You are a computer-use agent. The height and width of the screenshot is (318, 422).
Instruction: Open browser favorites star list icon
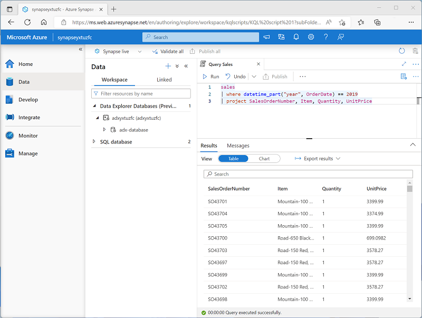tap(361, 22)
